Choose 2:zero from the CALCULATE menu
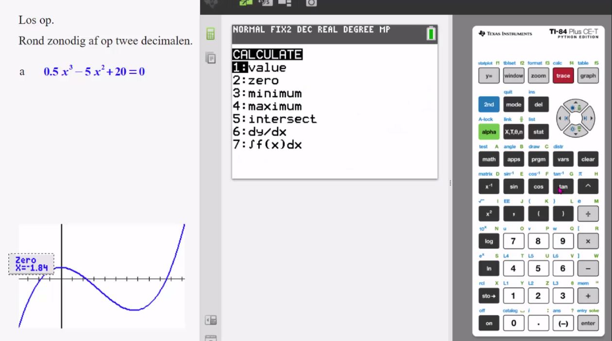Viewport: 612px width, 341px height. point(255,80)
